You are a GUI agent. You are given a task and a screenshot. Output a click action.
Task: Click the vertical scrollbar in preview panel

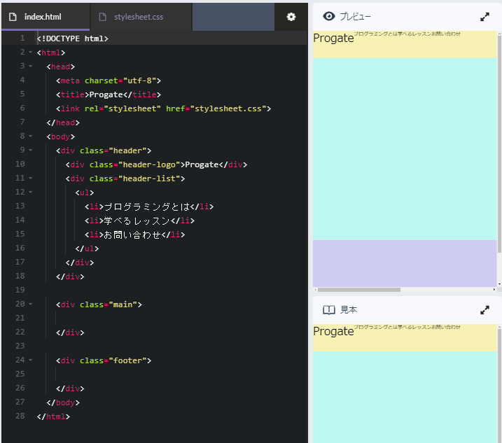(x=499, y=143)
